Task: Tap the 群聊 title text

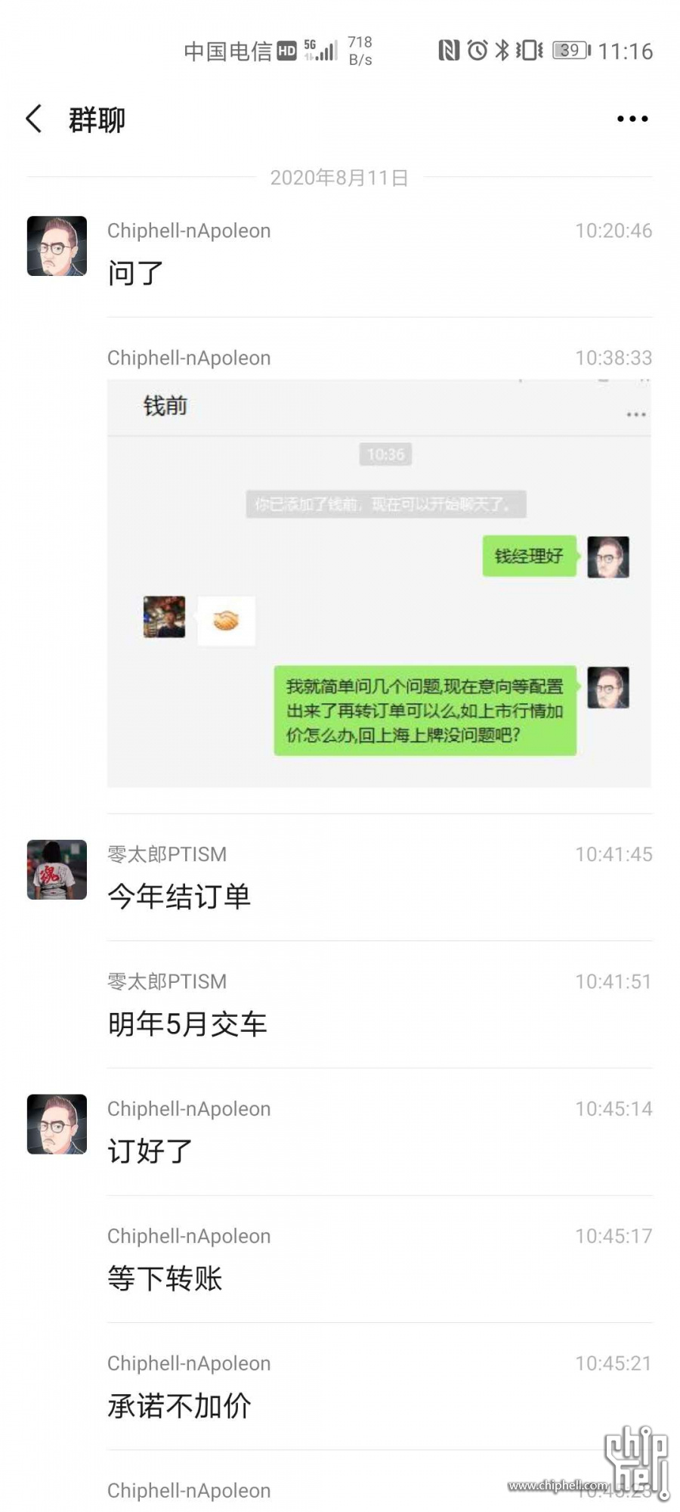Action: click(97, 119)
